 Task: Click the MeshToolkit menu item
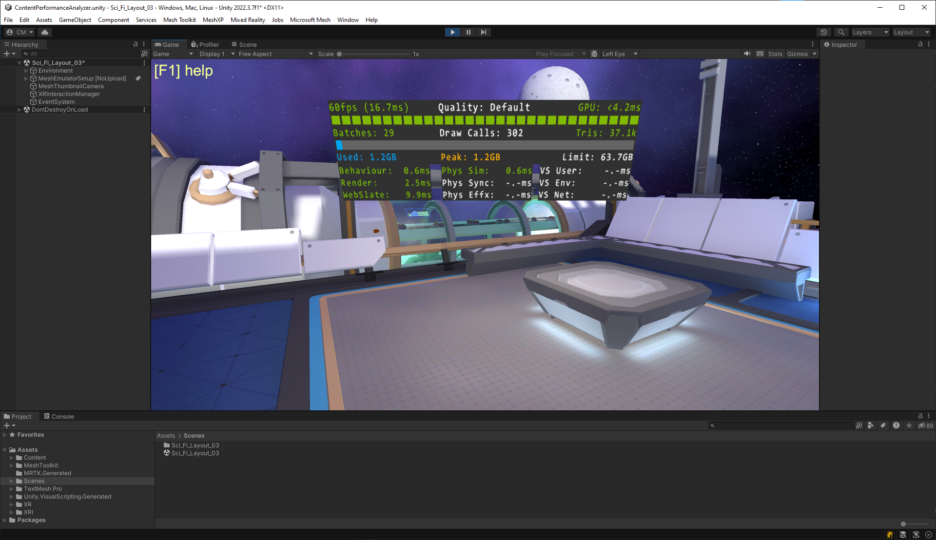[180, 19]
